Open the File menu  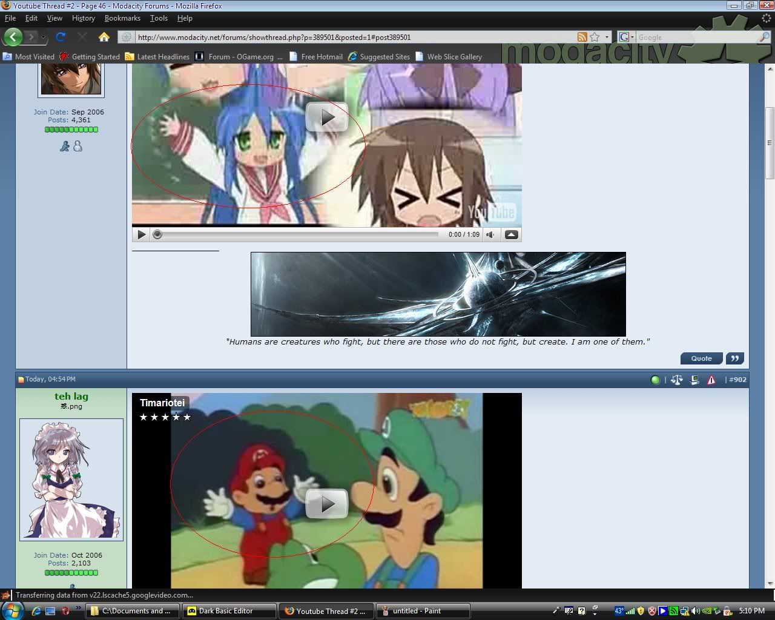coord(10,18)
